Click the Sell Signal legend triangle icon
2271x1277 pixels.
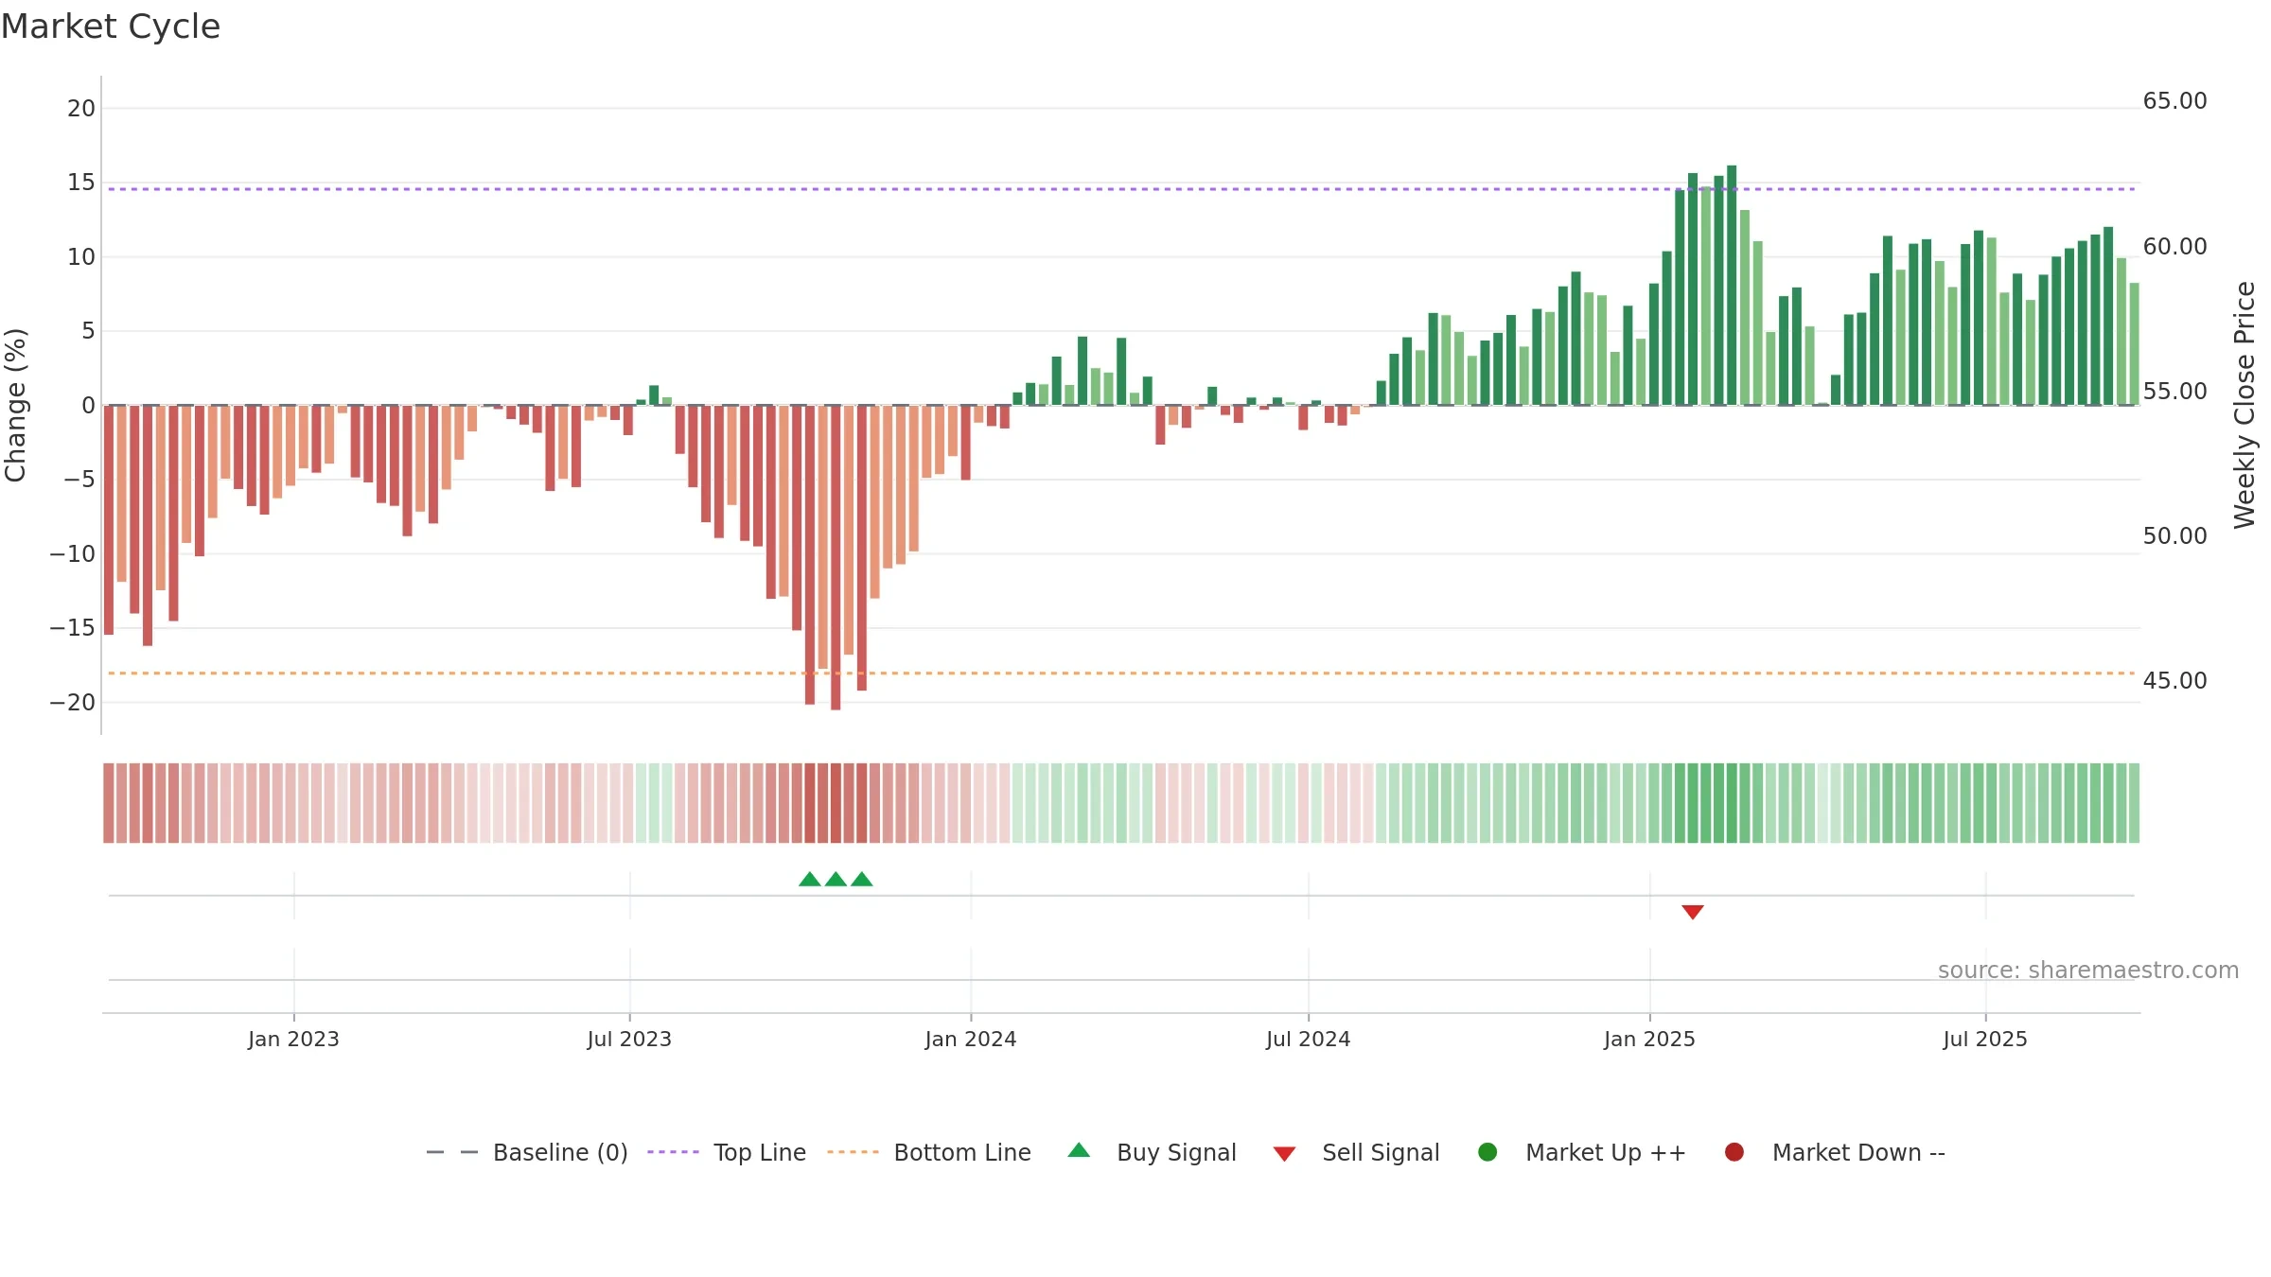pos(1284,1154)
